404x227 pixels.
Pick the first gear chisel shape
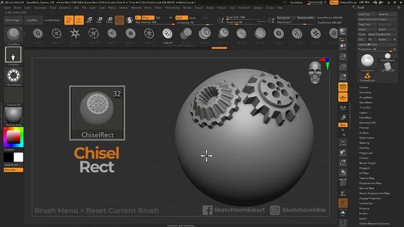coord(38,33)
